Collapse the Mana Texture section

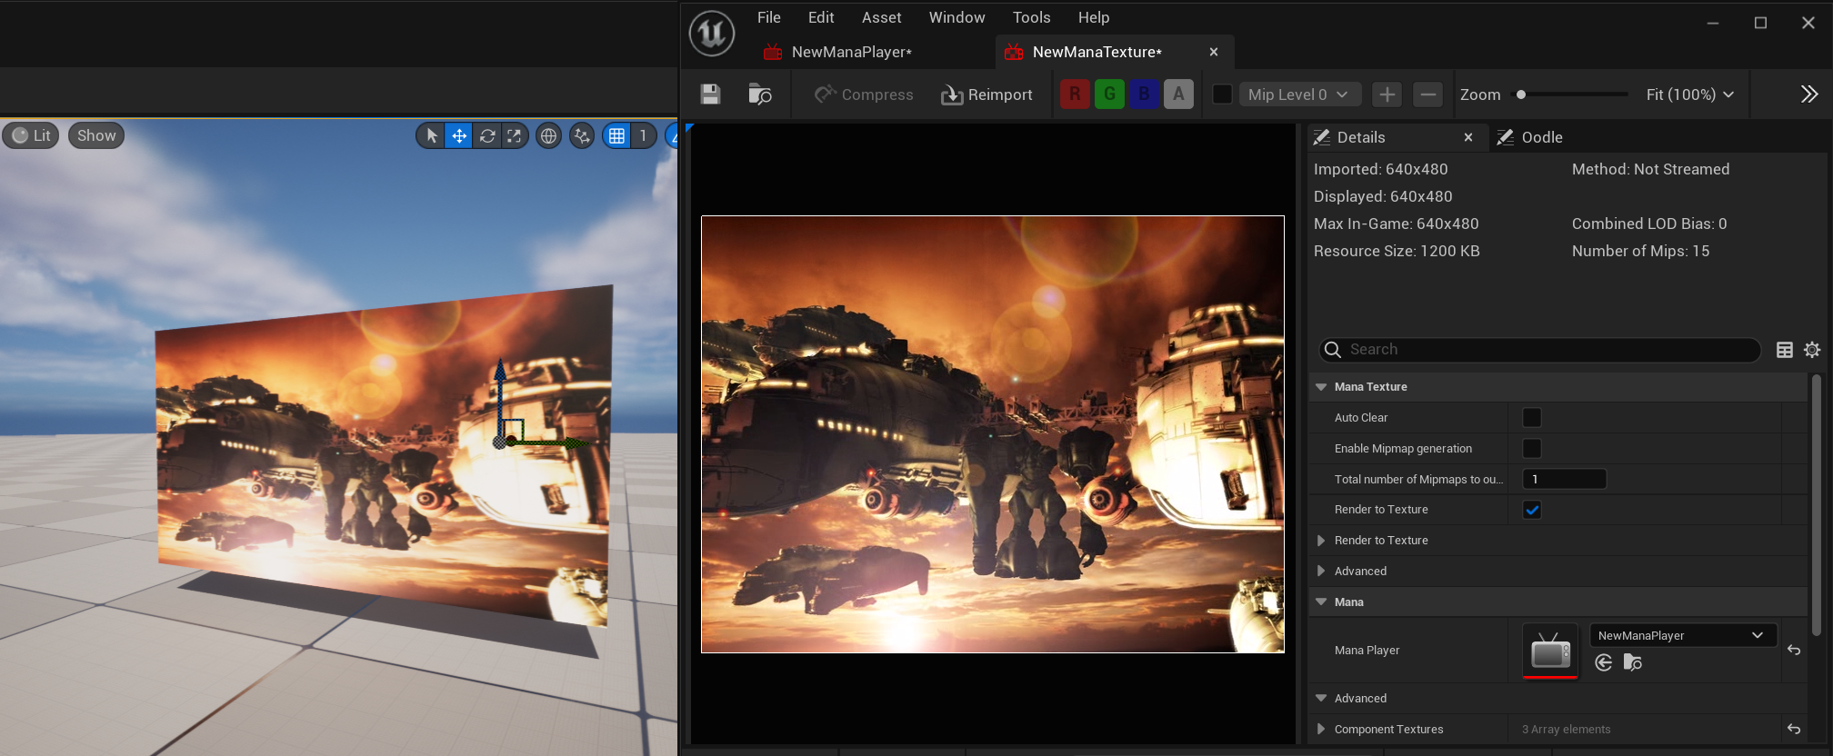[1321, 387]
